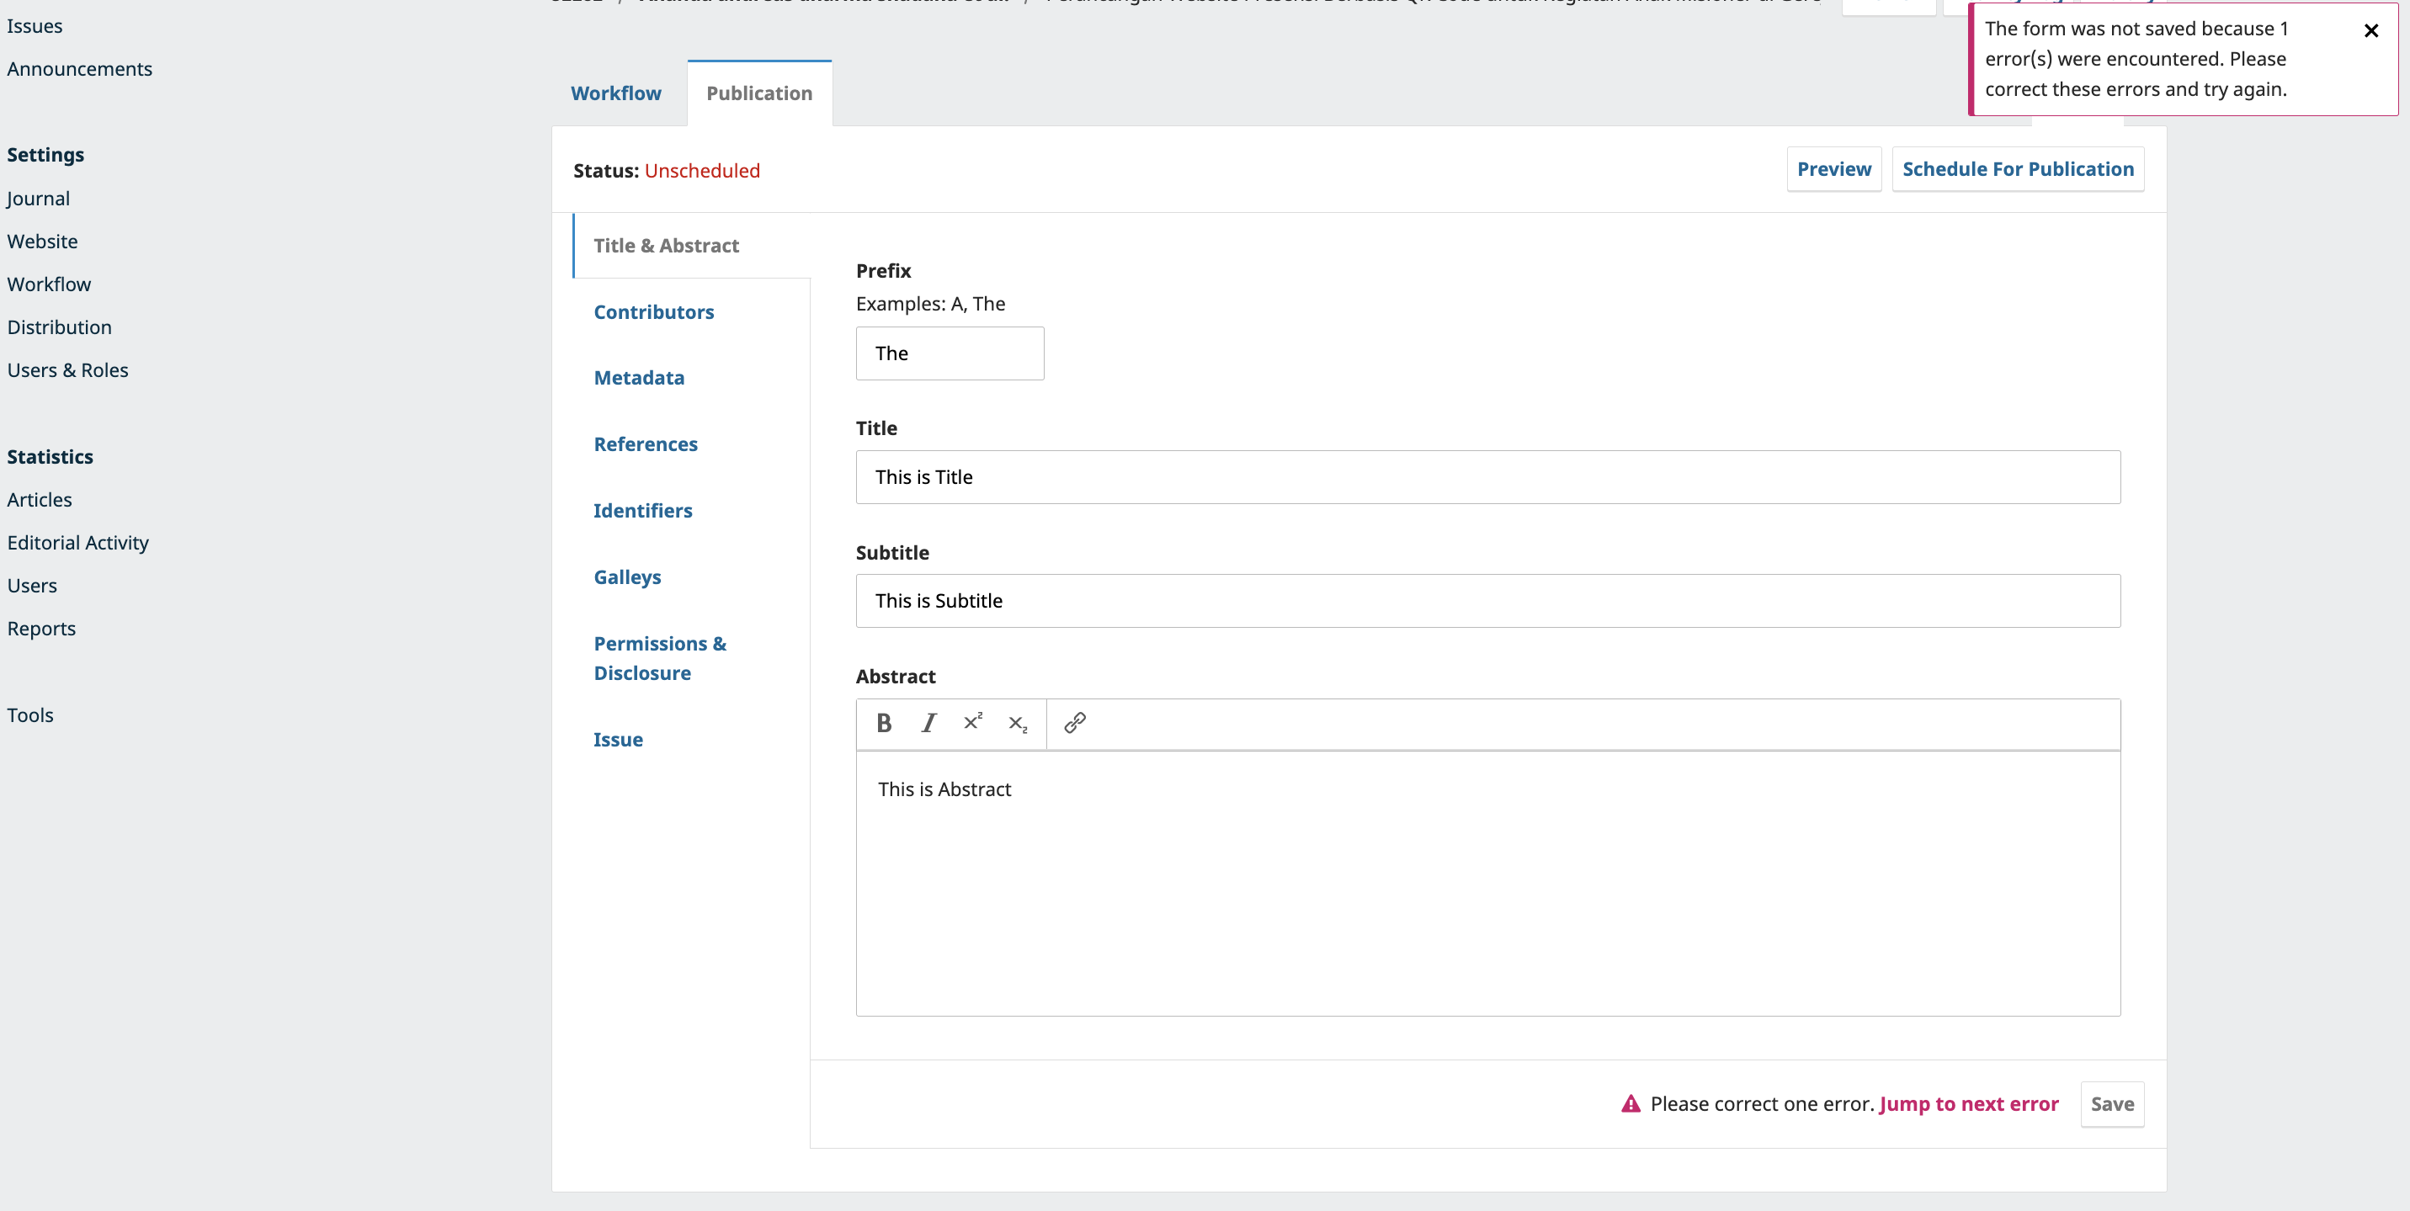Apply subscript in Abstract toolbar
Screen dimensions: 2410x1211
click(x=1018, y=723)
